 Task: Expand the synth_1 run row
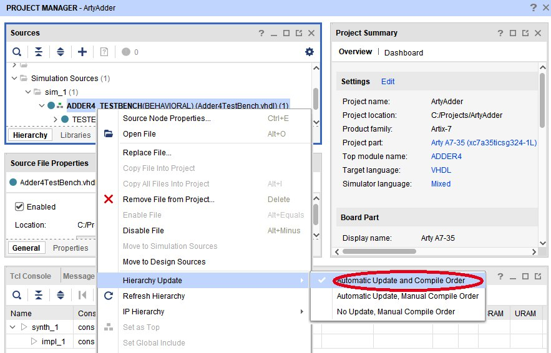click(x=14, y=327)
